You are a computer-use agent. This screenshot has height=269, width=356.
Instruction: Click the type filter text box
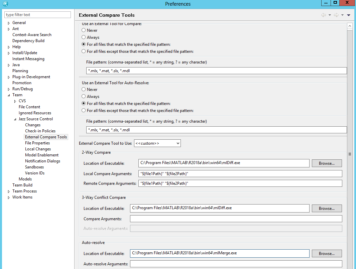click(37, 15)
